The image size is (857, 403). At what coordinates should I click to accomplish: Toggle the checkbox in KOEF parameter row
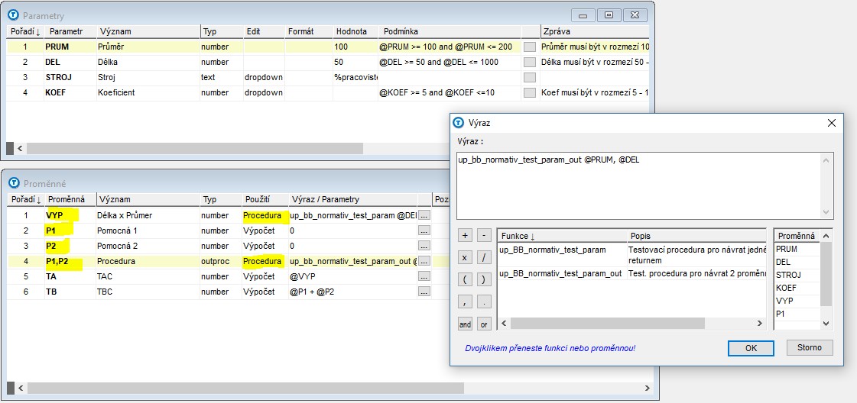point(530,92)
